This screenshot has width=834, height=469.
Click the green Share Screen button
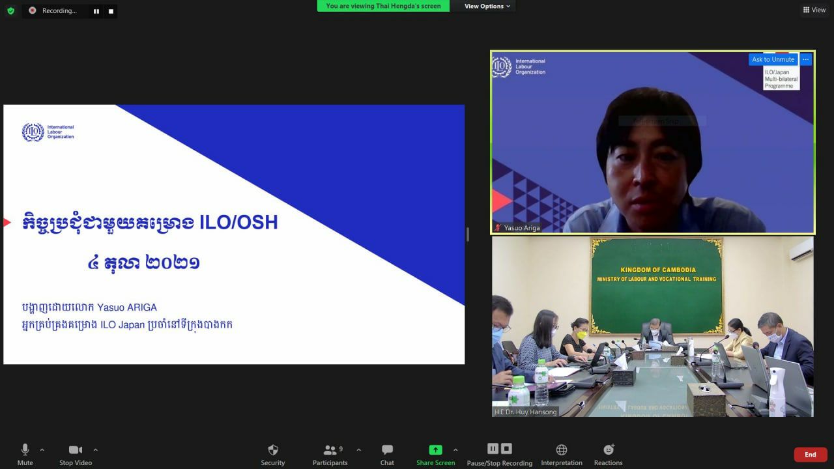[x=435, y=455]
